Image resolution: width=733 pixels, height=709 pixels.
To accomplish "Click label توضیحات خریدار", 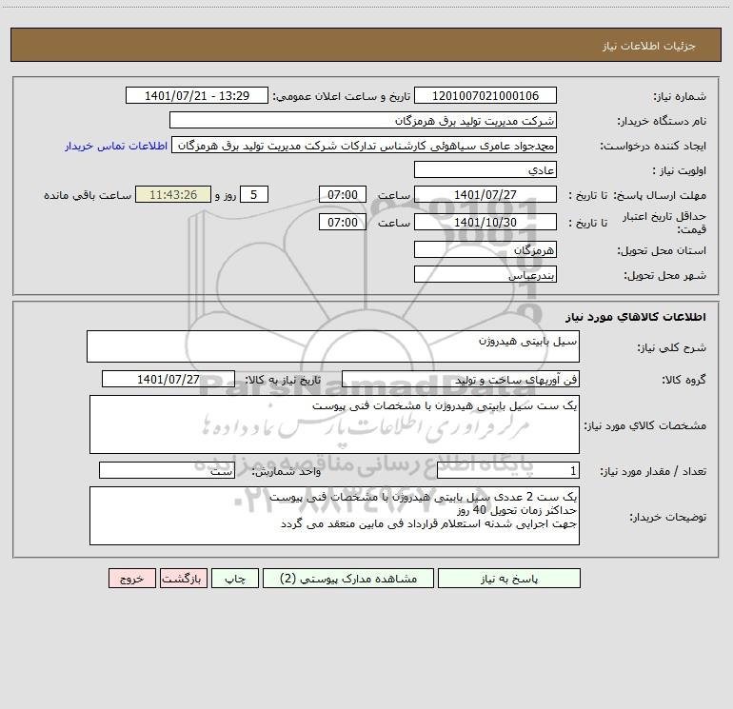I will 667,517.
